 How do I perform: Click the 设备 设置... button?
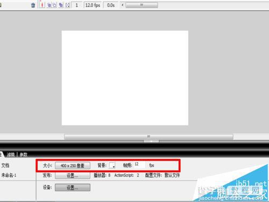point(73,187)
